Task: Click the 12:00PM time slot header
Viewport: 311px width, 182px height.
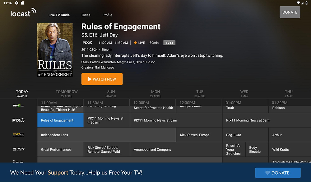Action: (x=141, y=103)
